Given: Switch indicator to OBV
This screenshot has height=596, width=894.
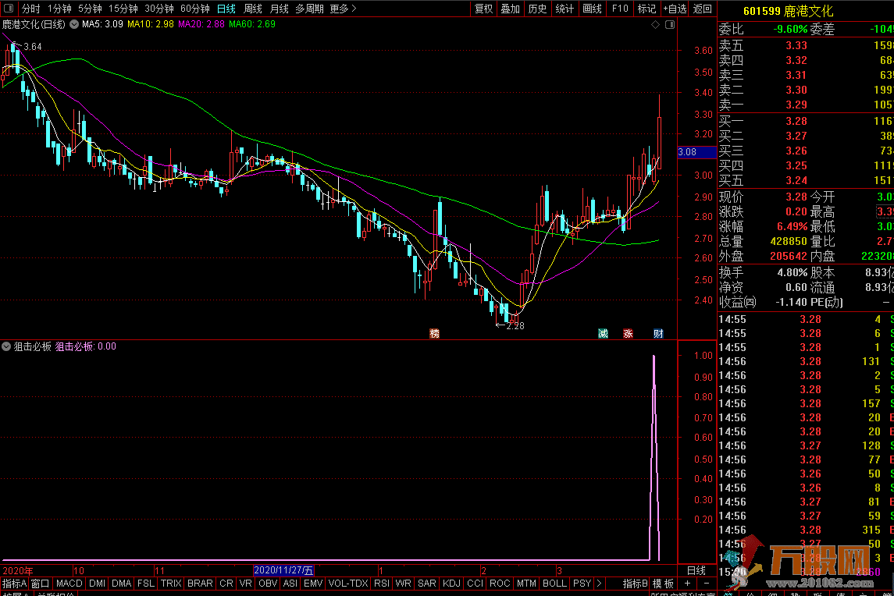Looking at the screenshot, I should [x=268, y=584].
